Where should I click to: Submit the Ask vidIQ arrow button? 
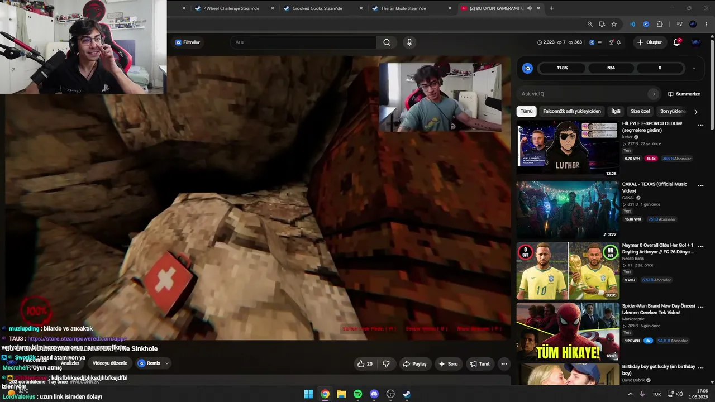[x=654, y=94]
